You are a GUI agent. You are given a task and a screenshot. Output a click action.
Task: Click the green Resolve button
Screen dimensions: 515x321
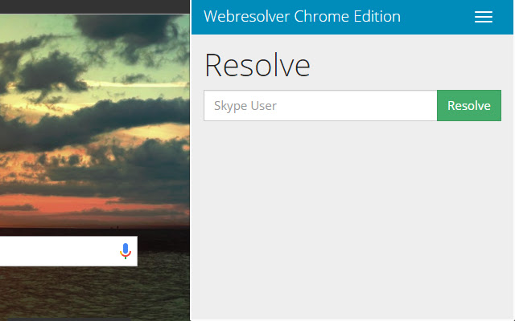469,105
